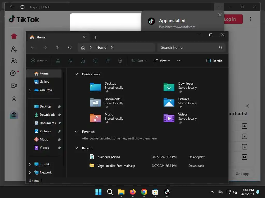Collapse the Favorites section

pyautogui.click(x=76, y=132)
